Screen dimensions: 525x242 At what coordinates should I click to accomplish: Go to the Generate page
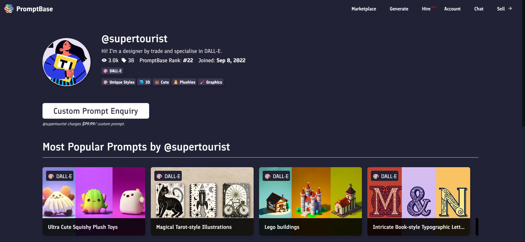tap(399, 9)
